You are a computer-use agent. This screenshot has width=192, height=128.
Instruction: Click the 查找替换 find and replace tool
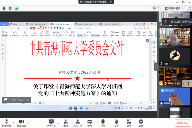[150, 34]
